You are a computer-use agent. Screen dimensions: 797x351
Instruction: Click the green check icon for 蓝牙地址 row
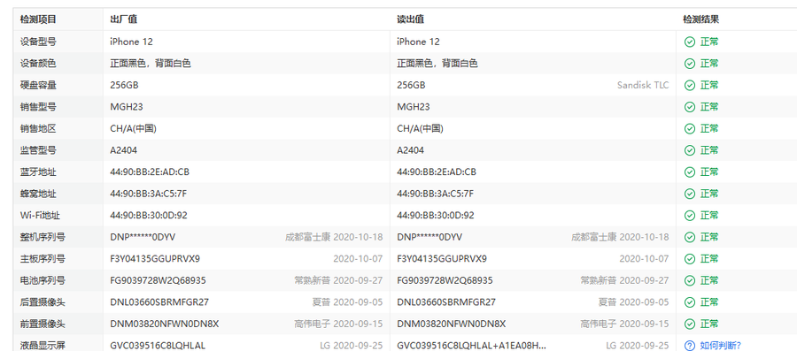coord(689,172)
